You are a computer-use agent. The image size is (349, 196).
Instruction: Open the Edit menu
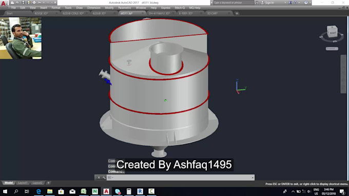23,8
